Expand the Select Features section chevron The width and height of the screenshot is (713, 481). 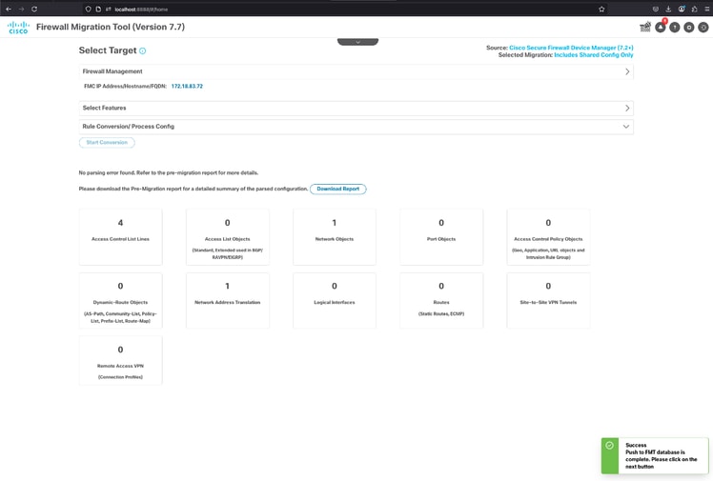point(627,108)
